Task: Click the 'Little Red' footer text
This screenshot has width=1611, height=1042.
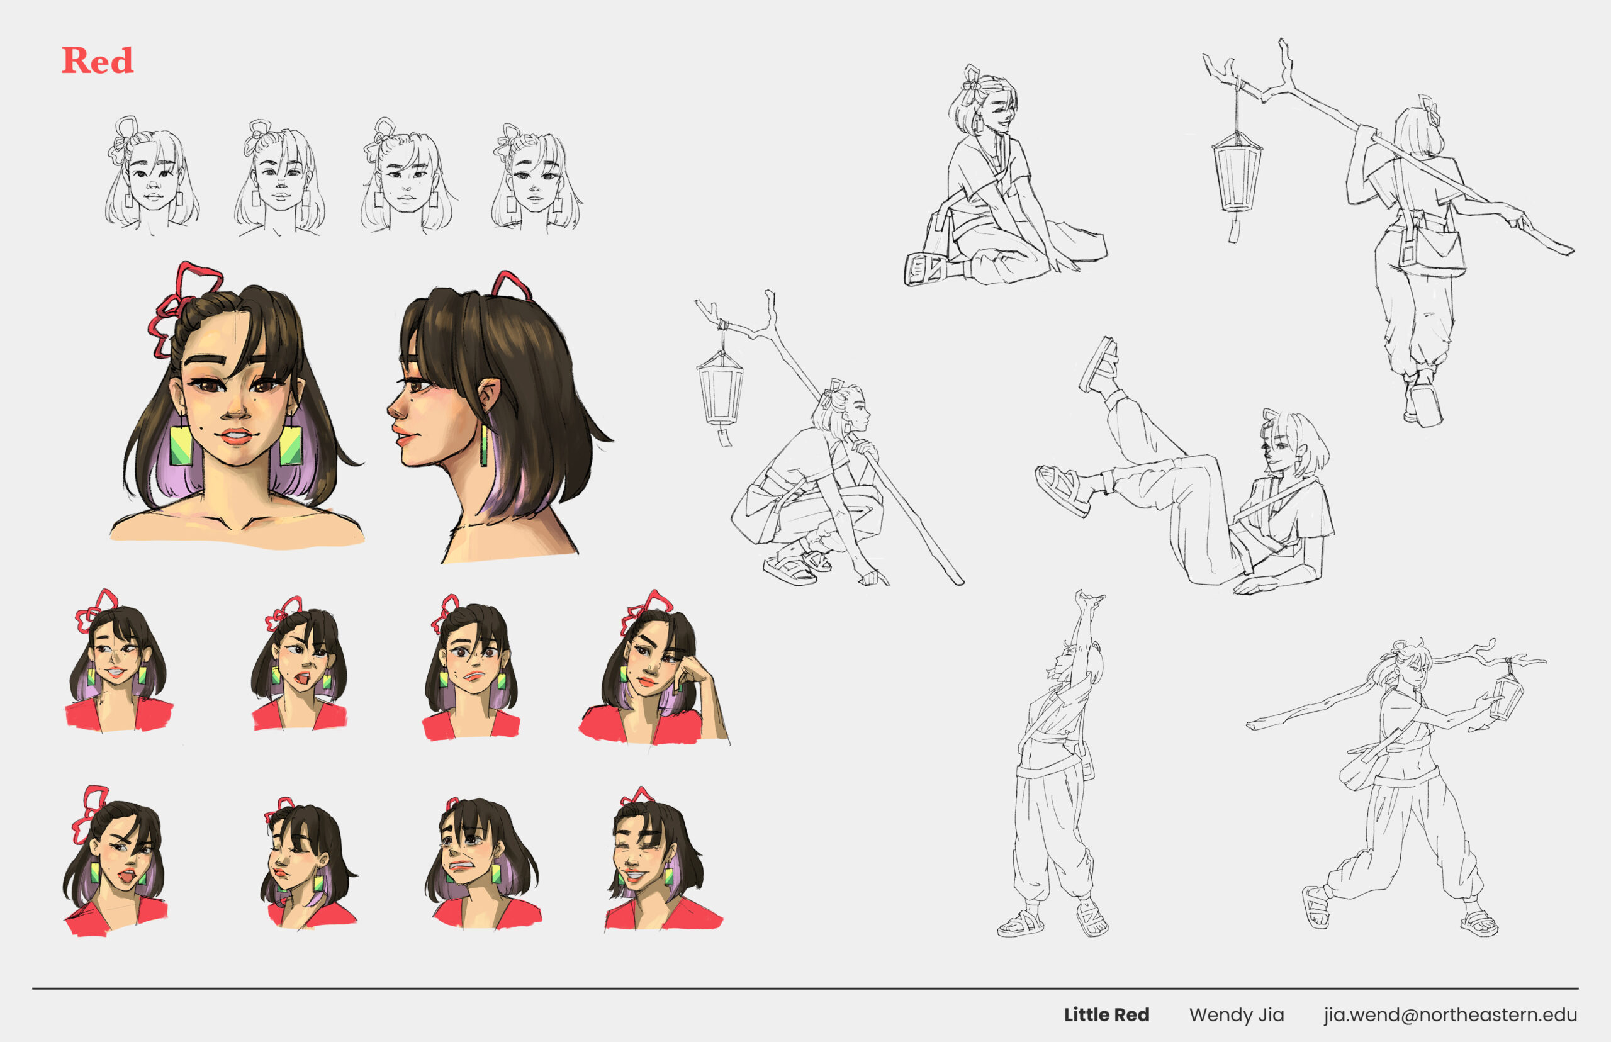Action: (1106, 1014)
